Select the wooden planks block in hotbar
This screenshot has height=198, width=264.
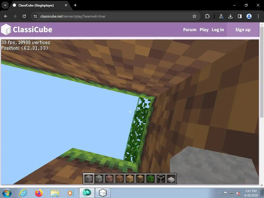pos(130,179)
